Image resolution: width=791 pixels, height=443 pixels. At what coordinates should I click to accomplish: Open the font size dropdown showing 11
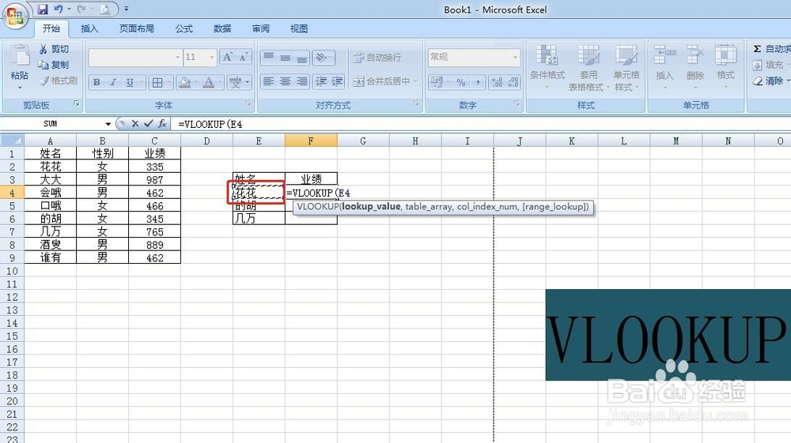coord(212,58)
